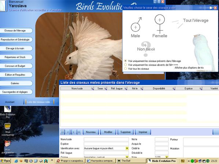Click into Né le date field
The image size is (219, 164).
162,139
